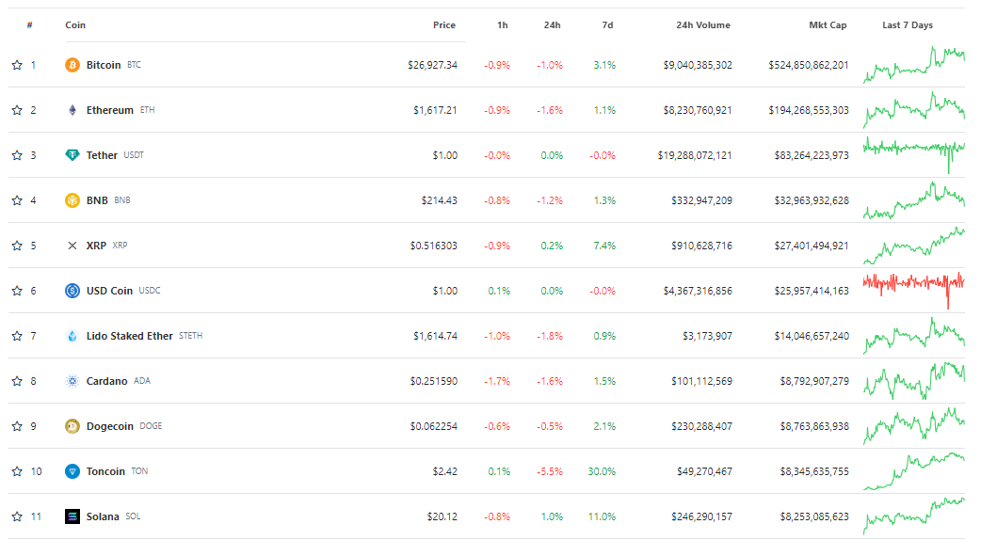The width and height of the screenshot is (981, 540).
Task: Click the Tether green logo icon
Action: tap(72, 155)
